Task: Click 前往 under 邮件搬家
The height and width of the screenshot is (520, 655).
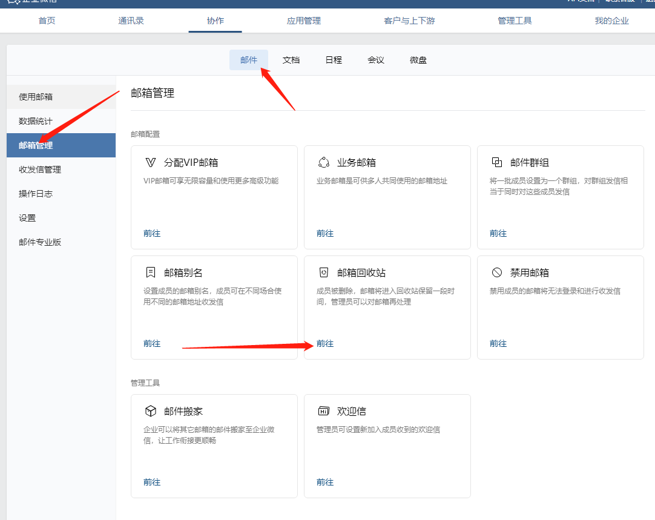Action: (152, 482)
